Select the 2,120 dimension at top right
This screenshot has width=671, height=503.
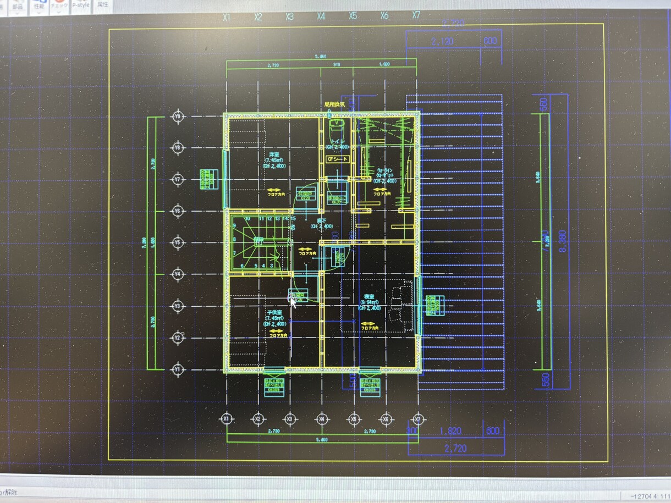click(443, 42)
